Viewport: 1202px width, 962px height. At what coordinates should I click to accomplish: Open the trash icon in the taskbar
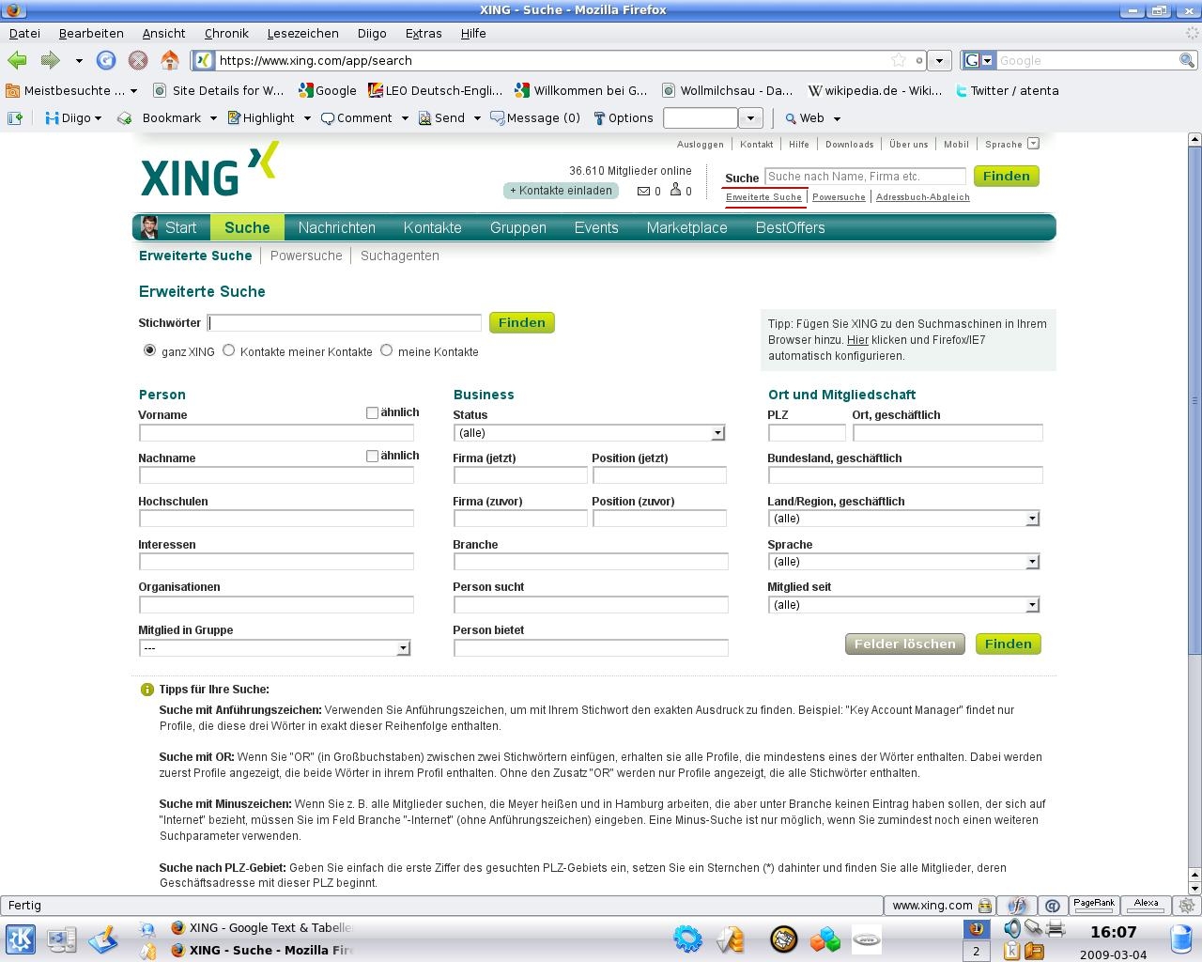coord(1182,939)
